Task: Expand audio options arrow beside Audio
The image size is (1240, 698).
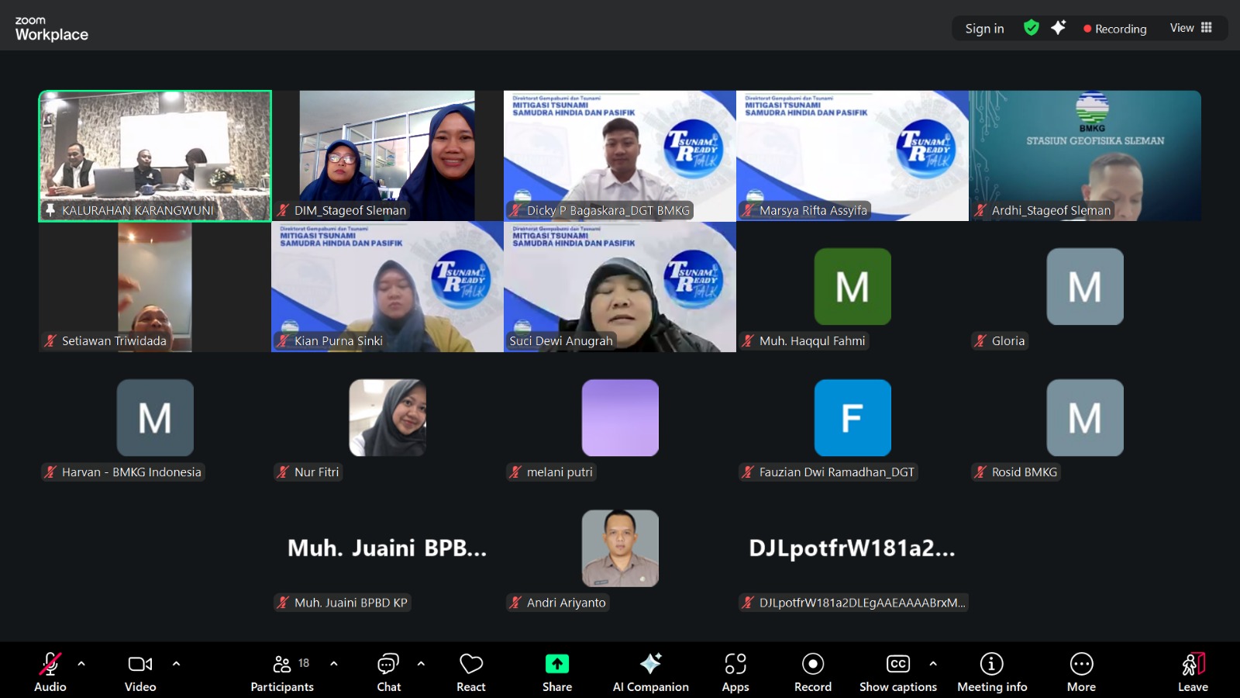Action: (81, 664)
